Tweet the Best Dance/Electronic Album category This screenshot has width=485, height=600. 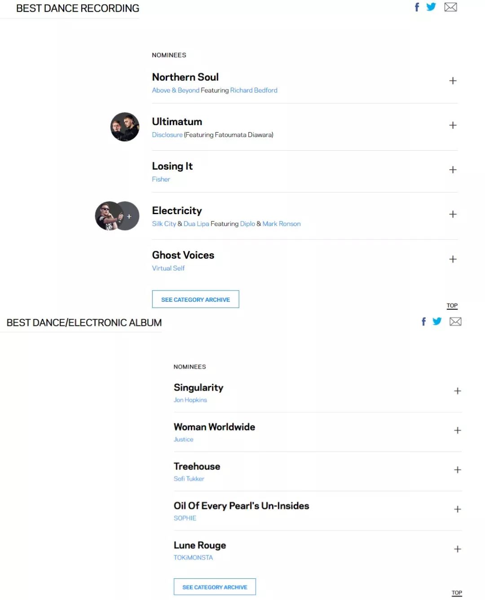coord(437,321)
